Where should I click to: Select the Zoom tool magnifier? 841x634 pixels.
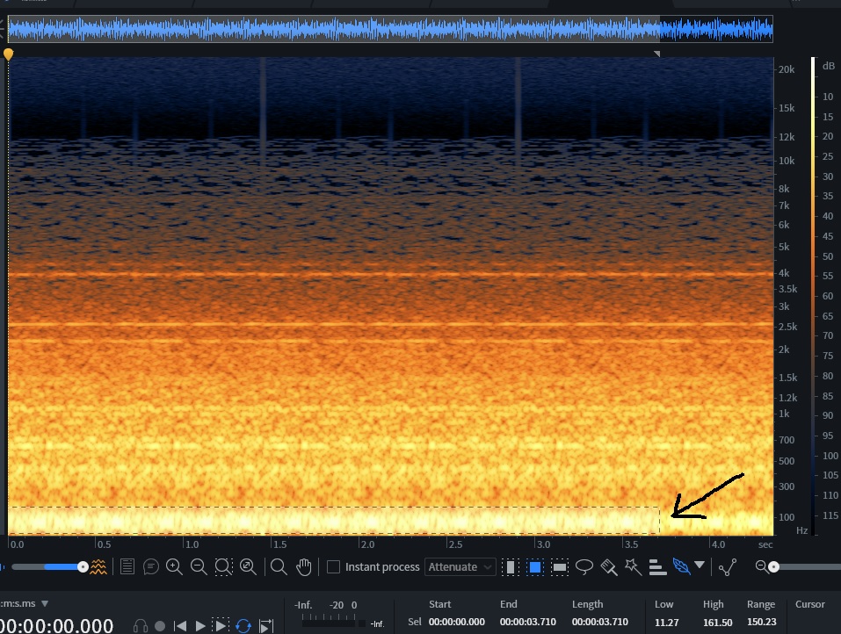[279, 566]
